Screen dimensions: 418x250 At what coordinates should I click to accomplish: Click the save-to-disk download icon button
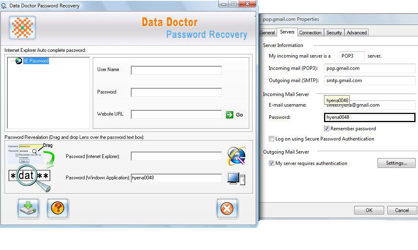[28, 208]
